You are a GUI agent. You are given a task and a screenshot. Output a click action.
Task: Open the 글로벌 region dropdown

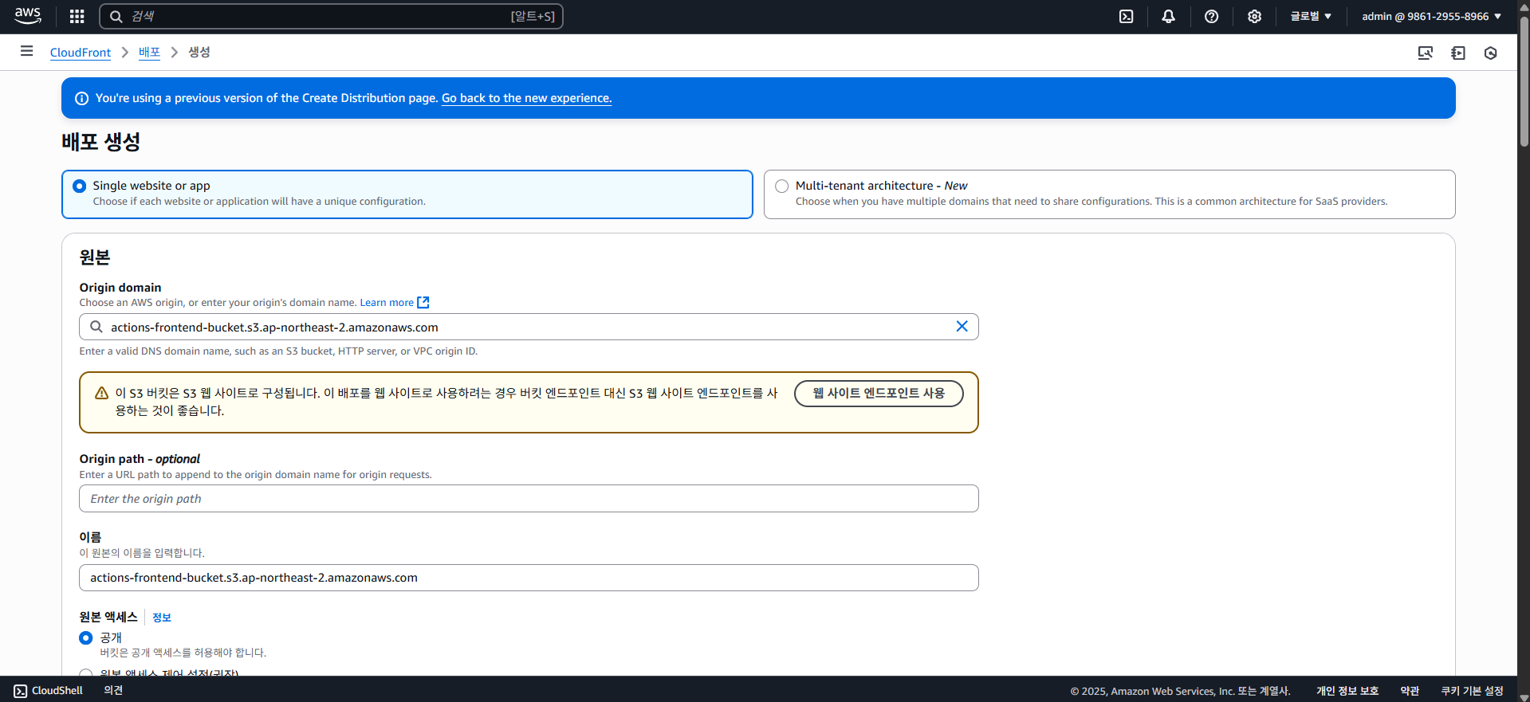tap(1311, 16)
